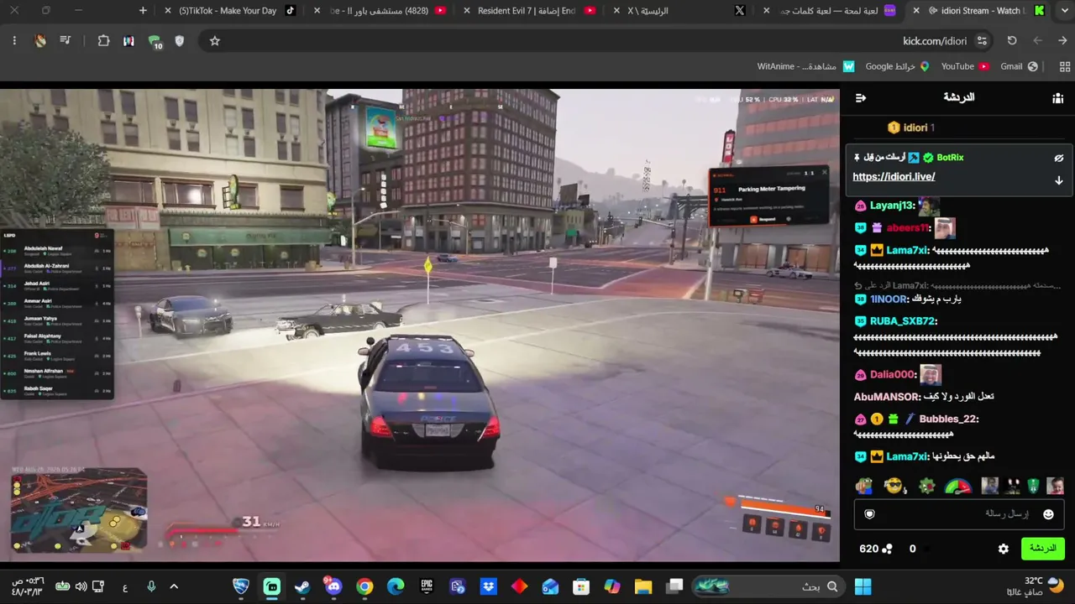The height and width of the screenshot is (604, 1075).
Task: Open the emoji picker in chat input
Action: [x=1048, y=514]
